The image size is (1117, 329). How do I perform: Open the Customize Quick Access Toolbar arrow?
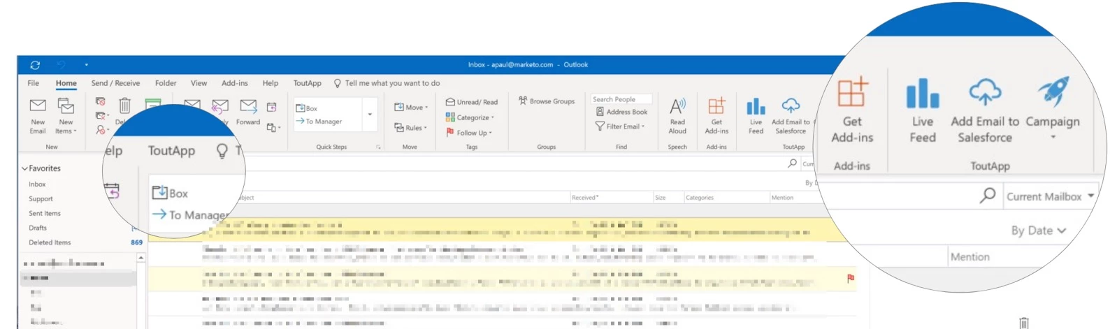pos(86,65)
